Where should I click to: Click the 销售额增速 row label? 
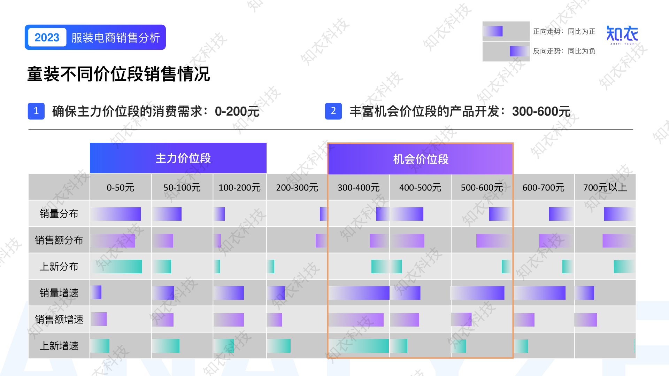coord(59,319)
